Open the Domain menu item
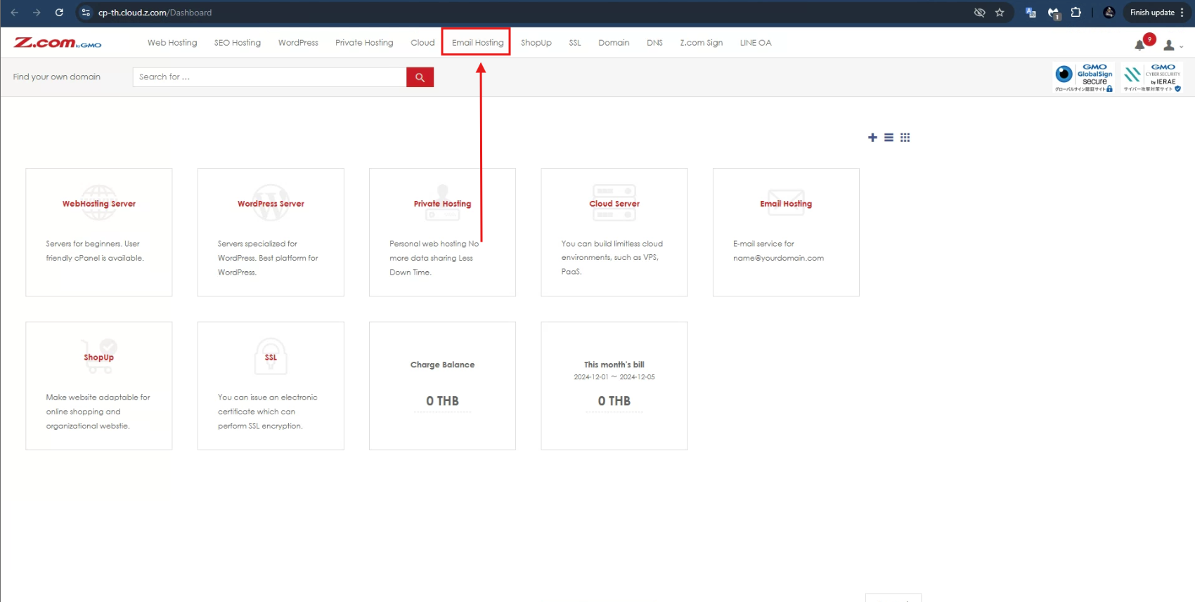The height and width of the screenshot is (602, 1195). pyautogui.click(x=614, y=43)
